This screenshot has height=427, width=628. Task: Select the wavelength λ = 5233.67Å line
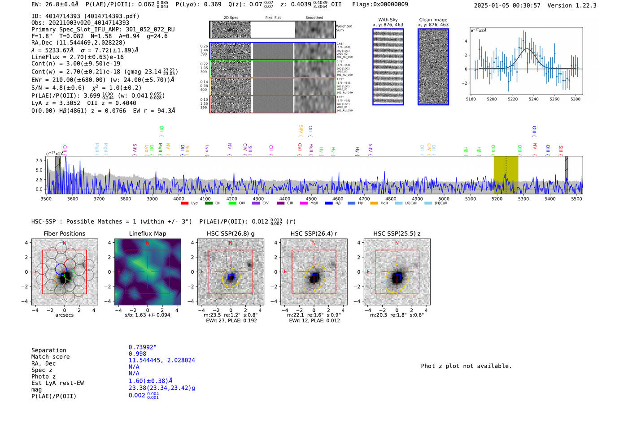click(85, 50)
